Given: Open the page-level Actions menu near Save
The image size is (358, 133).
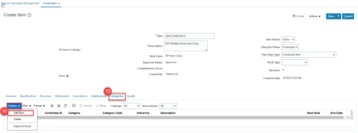Looking at the screenshot, I should [x=315, y=16].
